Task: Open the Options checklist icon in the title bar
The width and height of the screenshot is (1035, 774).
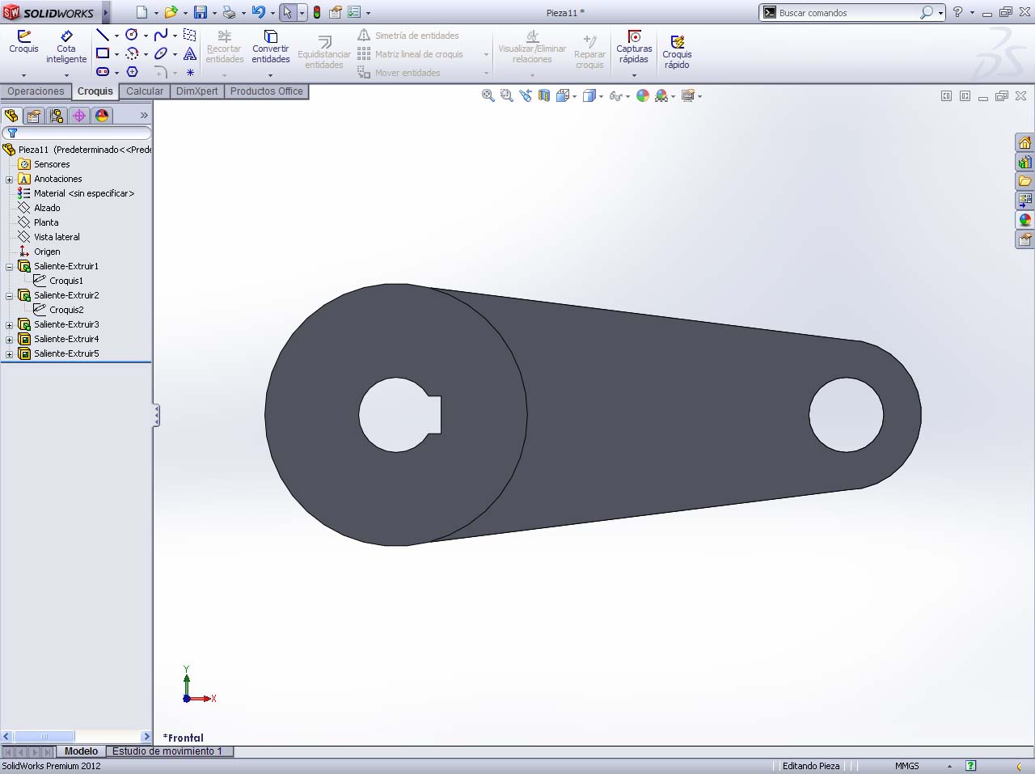Action: pos(354,12)
